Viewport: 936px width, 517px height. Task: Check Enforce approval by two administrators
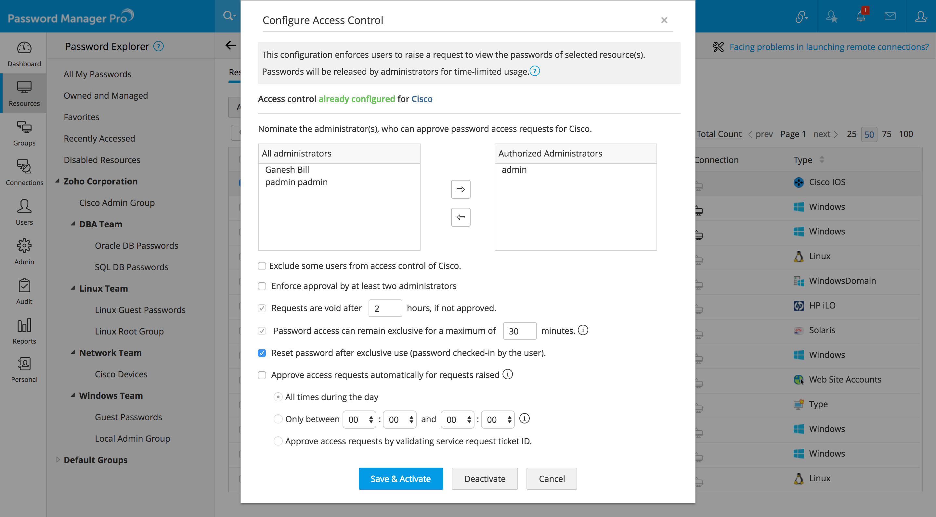[262, 286]
